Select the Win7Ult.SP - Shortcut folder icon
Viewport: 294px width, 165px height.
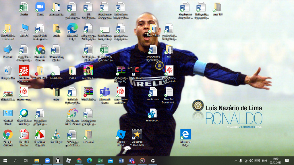point(8,32)
